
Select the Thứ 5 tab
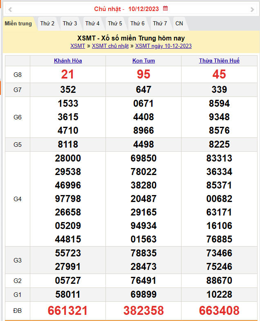(115, 24)
